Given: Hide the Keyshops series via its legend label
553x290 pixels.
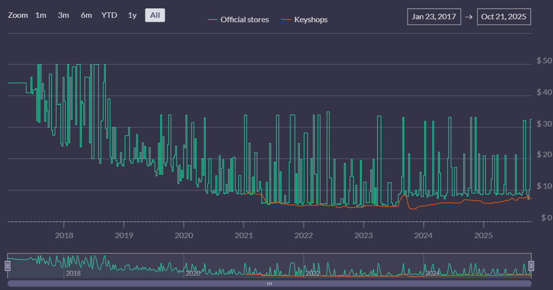Looking at the screenshot, I should tap(311, 20).
